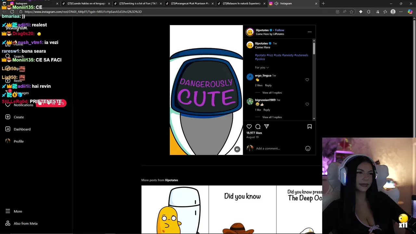Open ergo_lingua's profile
Image resolution: width=416 pixels, height=234 pixels.
coord(263,75)
